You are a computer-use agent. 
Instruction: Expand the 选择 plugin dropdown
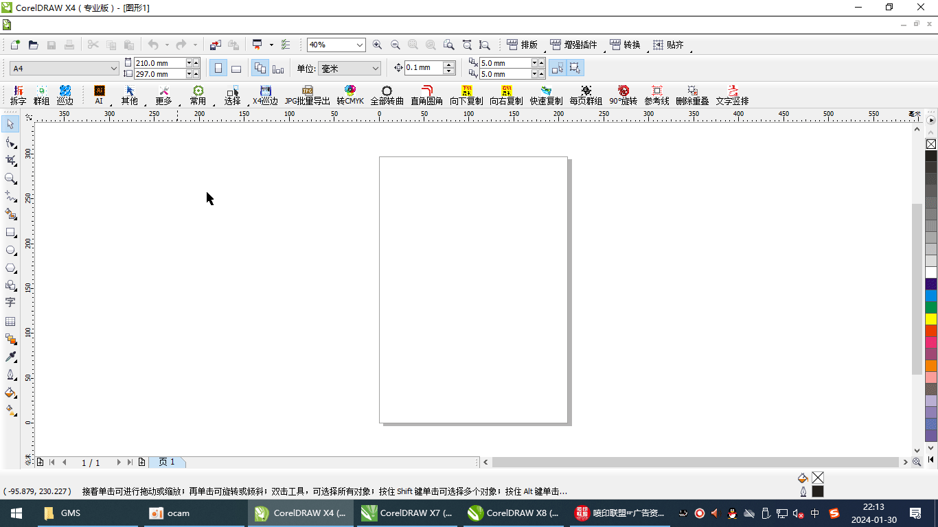click(249, 104)
